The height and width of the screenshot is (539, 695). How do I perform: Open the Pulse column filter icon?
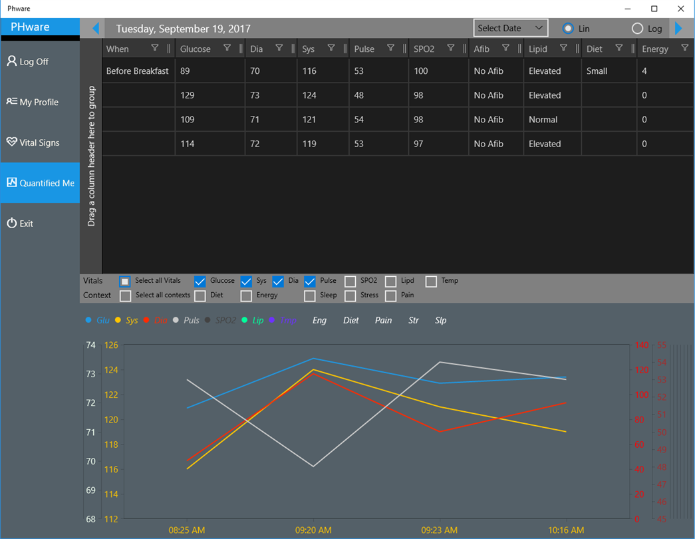390,48
